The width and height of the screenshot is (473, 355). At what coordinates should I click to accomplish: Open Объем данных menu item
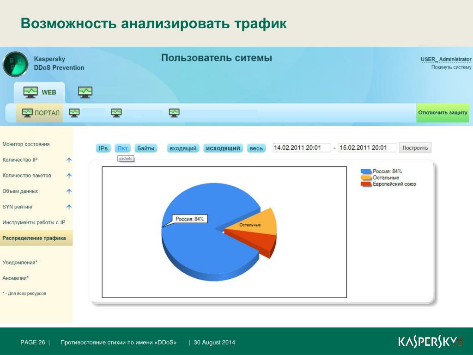click(x=20, y=191)
